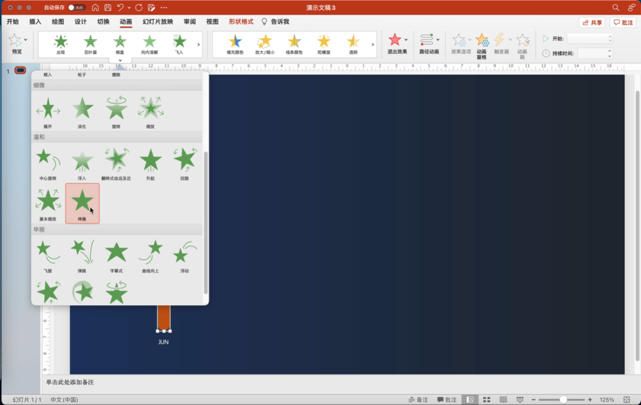Apply the 填充颜色 emphasis effect

pyautogui.click(x=235, y=44)
